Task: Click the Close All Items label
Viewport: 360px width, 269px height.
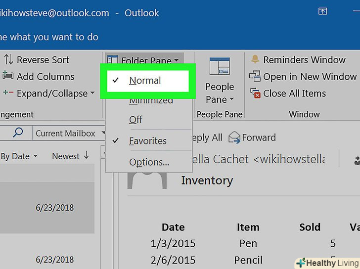Action: point(294,93)
